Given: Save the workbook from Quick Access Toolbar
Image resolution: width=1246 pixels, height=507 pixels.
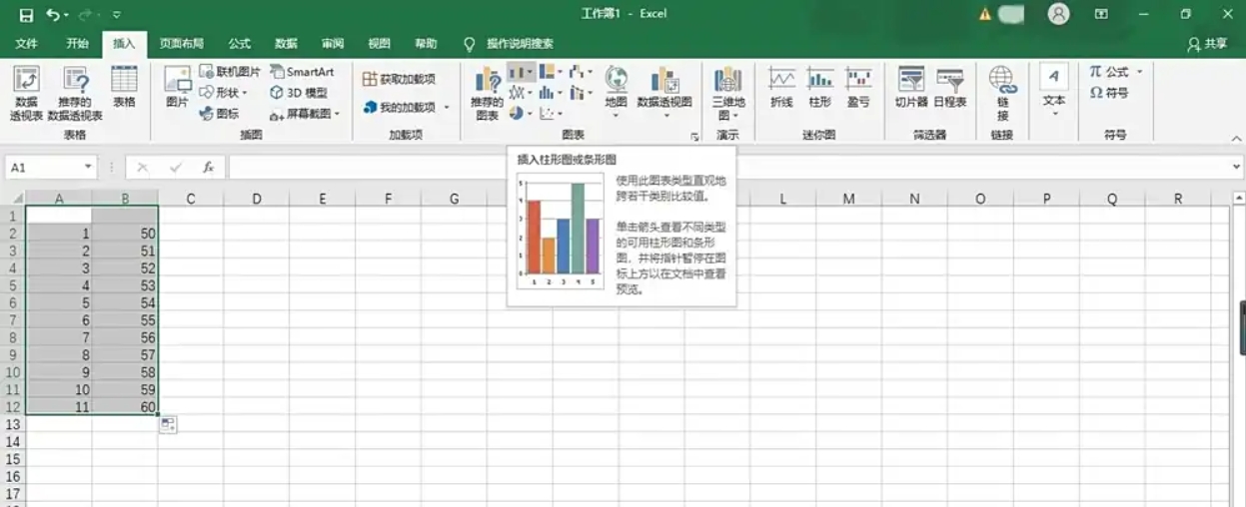Looking at the screenshot, I should [x=26, y=15].
